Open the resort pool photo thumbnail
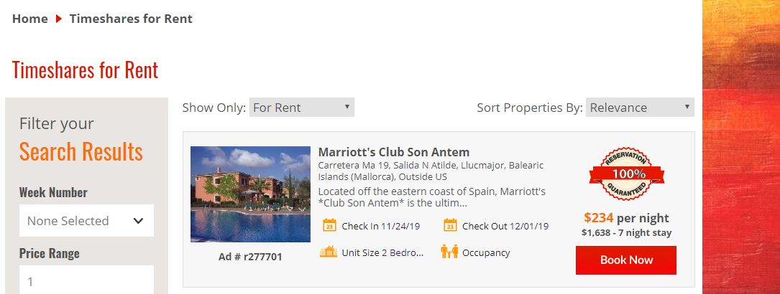Screen dimensions: 780x294 point(250,194)
